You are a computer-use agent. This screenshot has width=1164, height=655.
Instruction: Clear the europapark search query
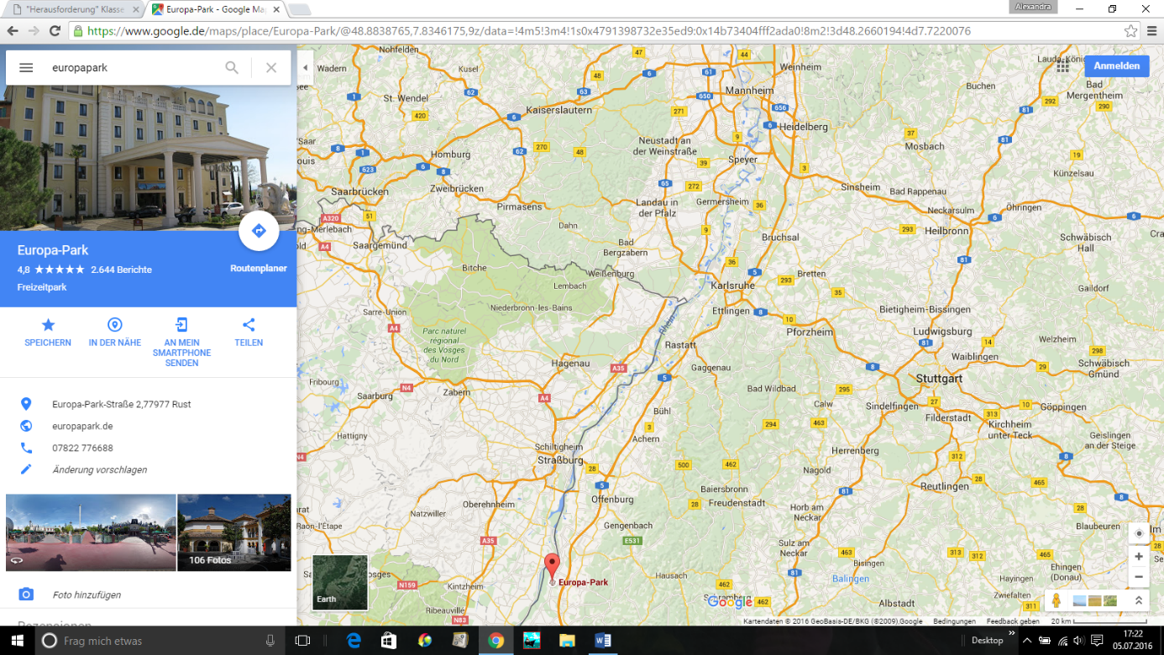[271, 68]
